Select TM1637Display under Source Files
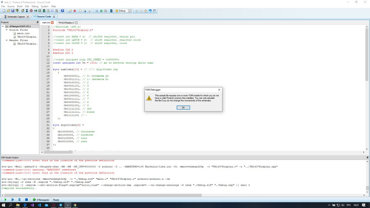 click(x=27, y=37)
